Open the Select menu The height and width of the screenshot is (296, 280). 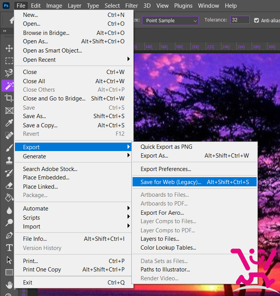point(112,6)
